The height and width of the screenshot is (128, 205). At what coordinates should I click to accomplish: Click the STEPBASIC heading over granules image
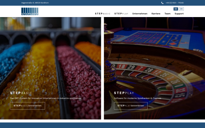point(21,93)
